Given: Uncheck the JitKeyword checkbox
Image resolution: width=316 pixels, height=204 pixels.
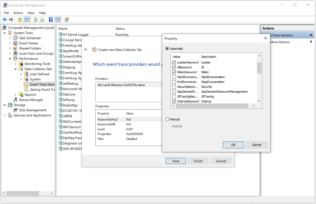Looking at the screenshot, I should click(174, 67).
